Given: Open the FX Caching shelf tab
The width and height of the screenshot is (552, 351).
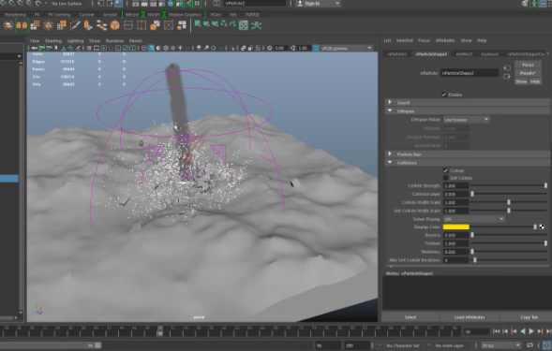Looking at the screenshot, I should coord(59,15).
